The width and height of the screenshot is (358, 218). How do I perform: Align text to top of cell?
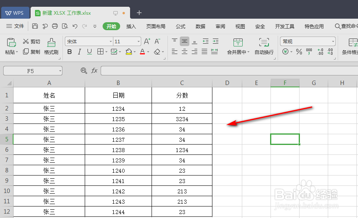click(x=175, y=41)
